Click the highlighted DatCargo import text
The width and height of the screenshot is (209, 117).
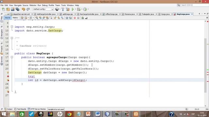[55, 31]
